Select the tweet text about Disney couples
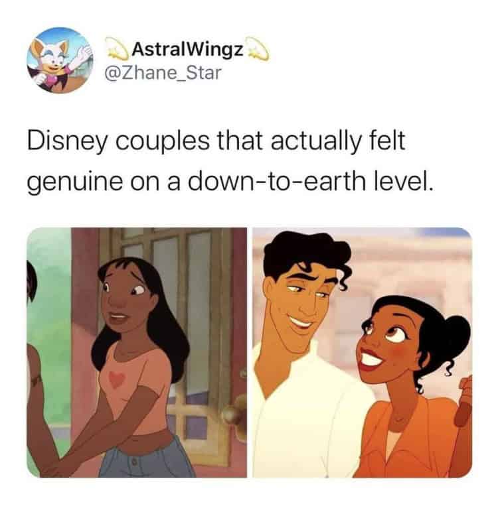 [229, 162]
